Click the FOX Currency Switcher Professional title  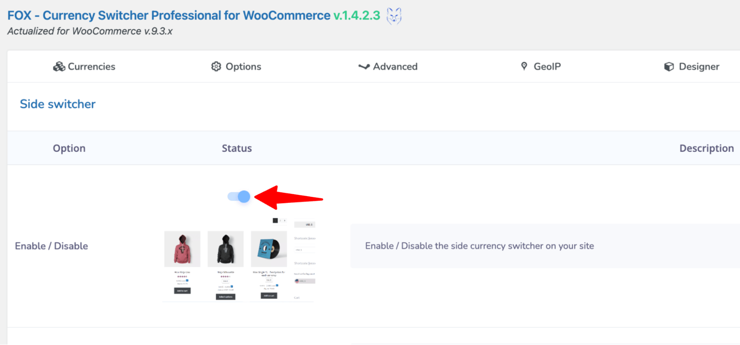(169, 16)
